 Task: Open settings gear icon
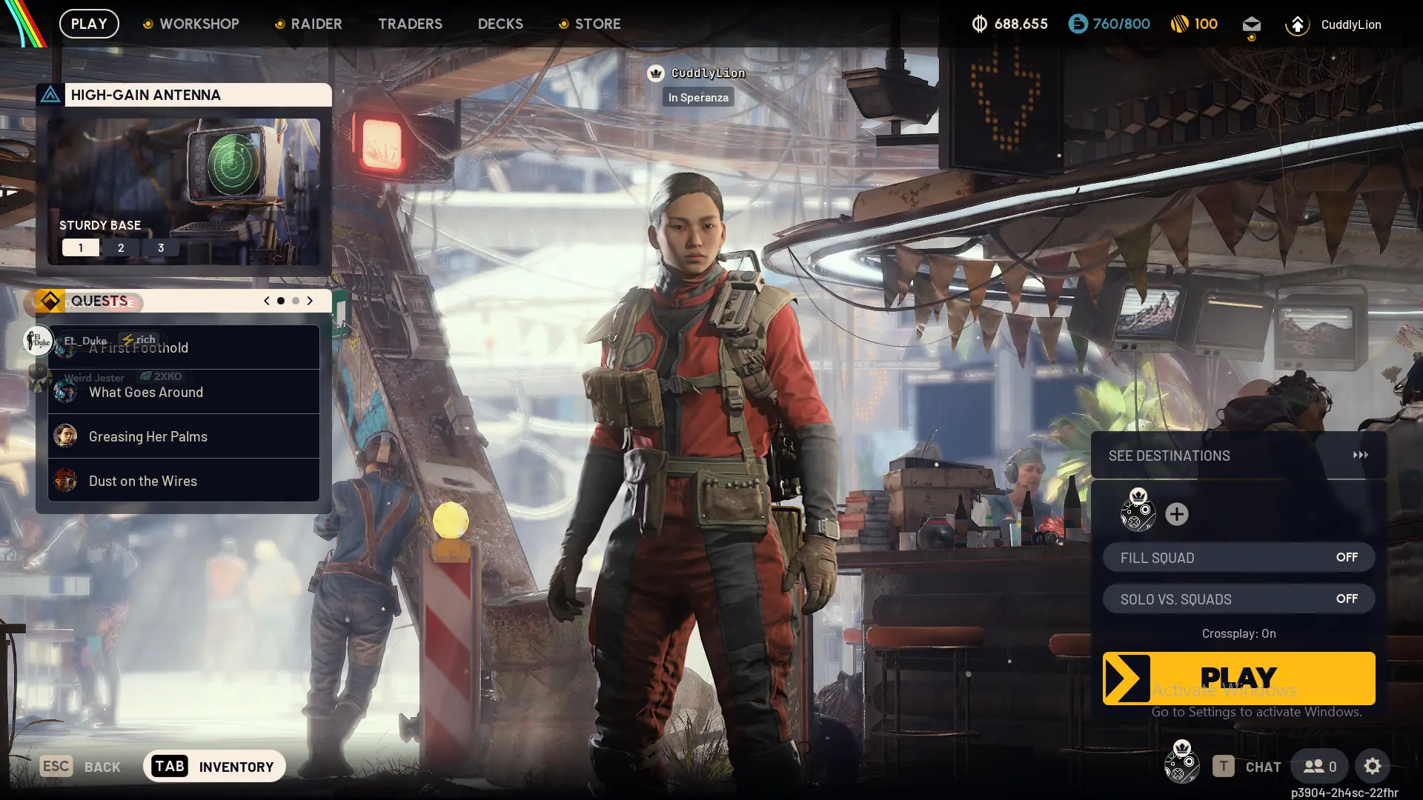[1372, 767]
